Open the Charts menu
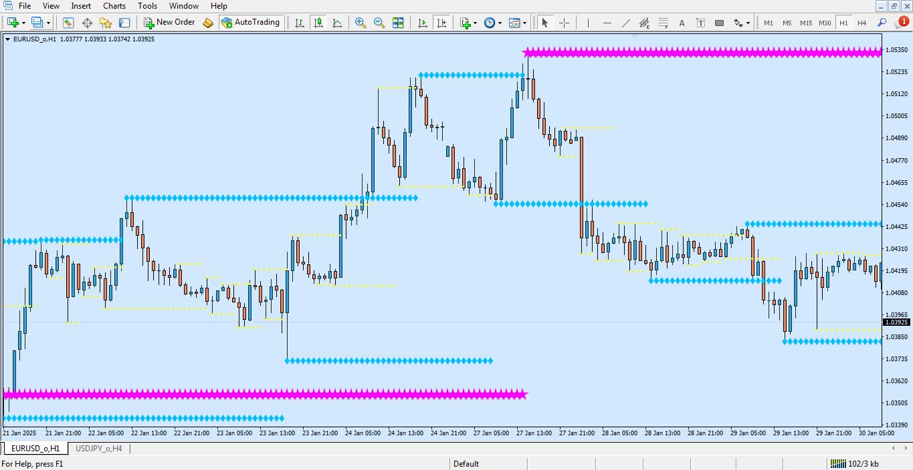 [x=114, y=6]
